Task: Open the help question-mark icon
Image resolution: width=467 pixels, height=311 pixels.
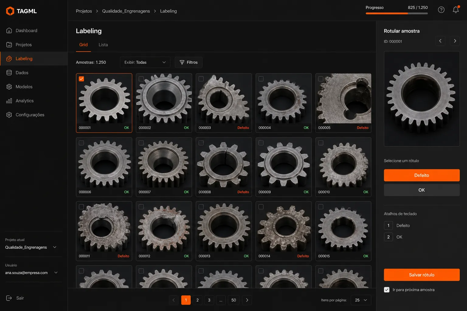Action: 441,10
